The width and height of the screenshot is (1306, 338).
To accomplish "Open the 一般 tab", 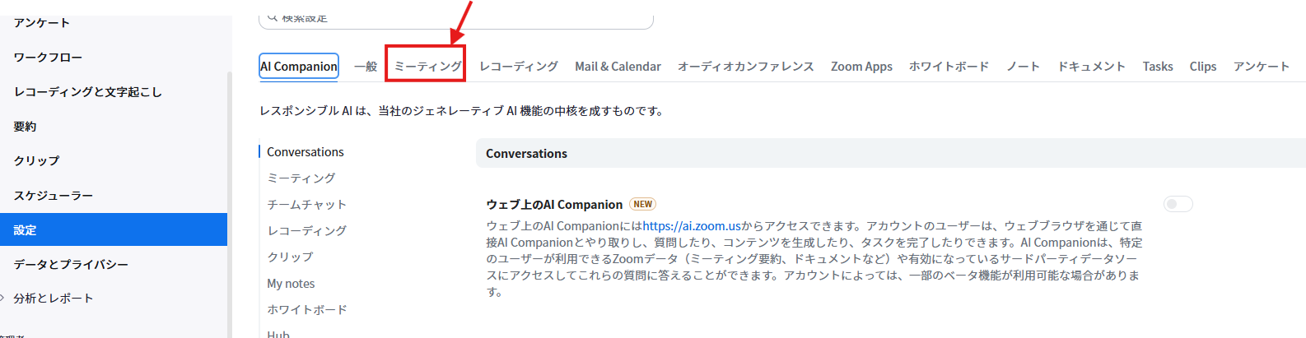I will click(x=365, y=67).
